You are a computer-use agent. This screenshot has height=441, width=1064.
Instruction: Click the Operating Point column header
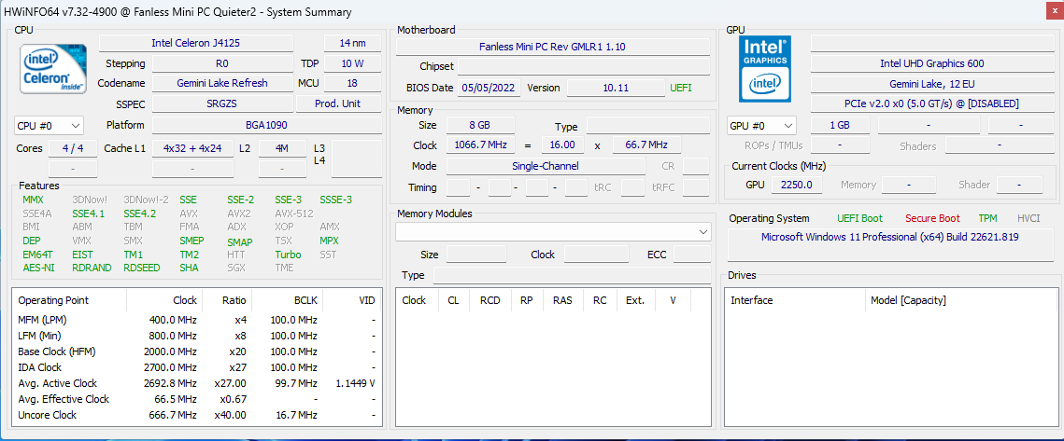pos(70,300)
